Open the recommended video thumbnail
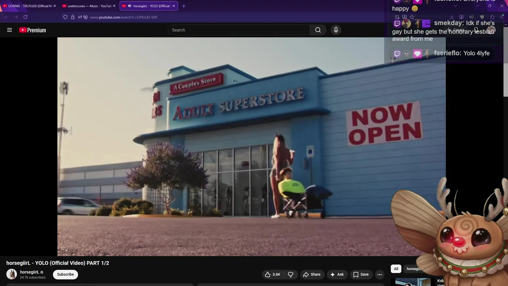 [x=413, y=282]
